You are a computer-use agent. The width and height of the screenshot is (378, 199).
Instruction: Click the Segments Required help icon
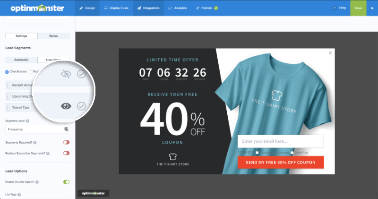[34, 143]
